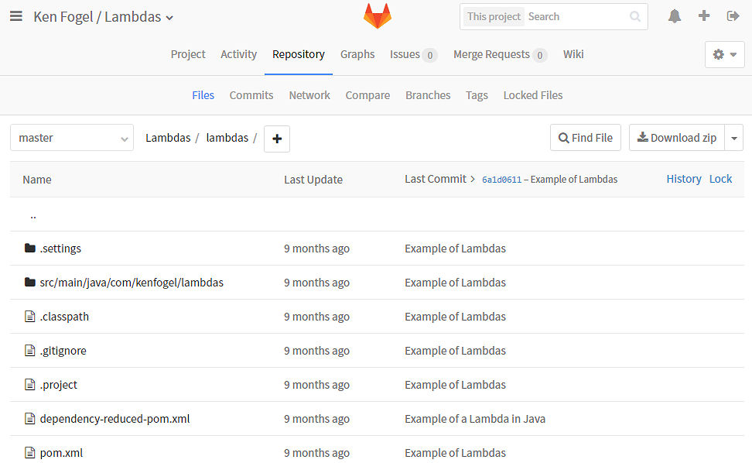Open the .classpath file
752x463 pixels.
(64, 317)
